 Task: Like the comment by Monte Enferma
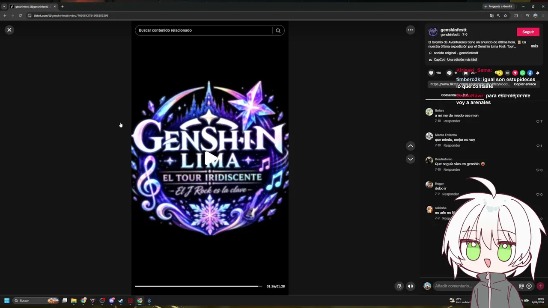[x=538, y=146]
